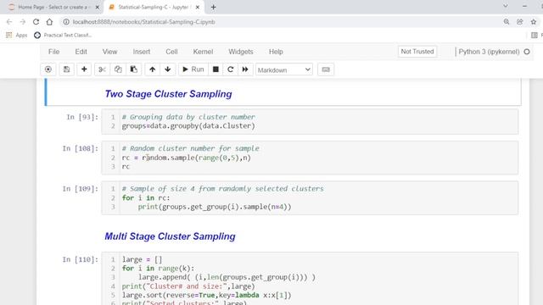The width and height of the screenshot is (543, 305).
Task: Paste cells below icon
Action: coord(134,69)
